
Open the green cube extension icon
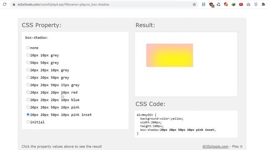click(234, 5)
